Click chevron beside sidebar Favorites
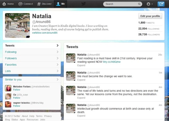 [x=57, y=64]
